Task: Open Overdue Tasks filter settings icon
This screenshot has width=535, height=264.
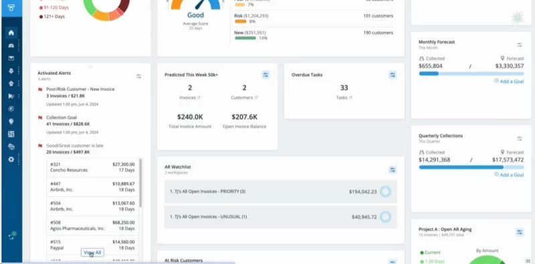Action: (x=393, y=75)
